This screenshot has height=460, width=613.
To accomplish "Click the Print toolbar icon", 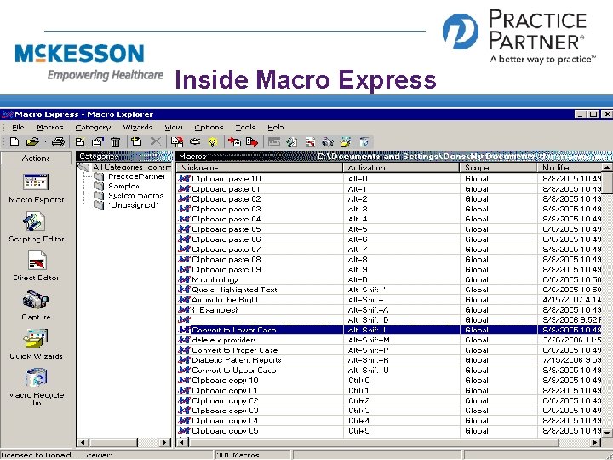I will pyautogui.click(x=58, y=141).
